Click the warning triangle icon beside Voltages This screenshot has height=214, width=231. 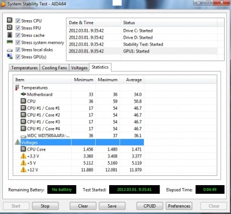17,142
